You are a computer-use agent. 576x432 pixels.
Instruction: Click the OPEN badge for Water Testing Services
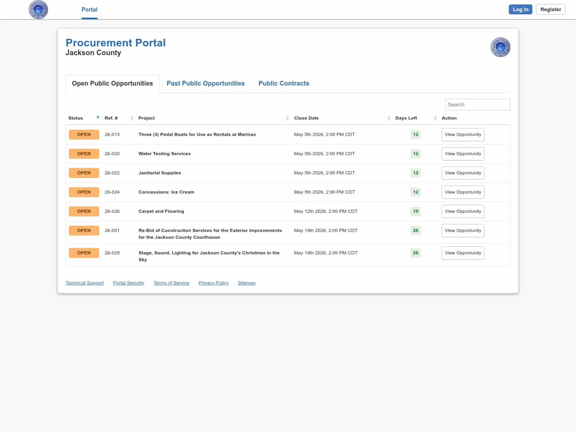pyautogui.click(x=84, y=154)
